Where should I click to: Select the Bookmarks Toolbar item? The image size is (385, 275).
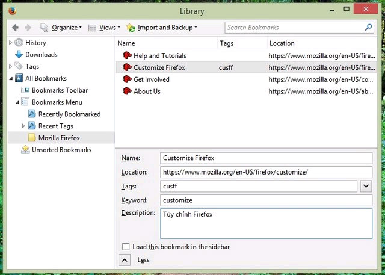tap(60, 90)
